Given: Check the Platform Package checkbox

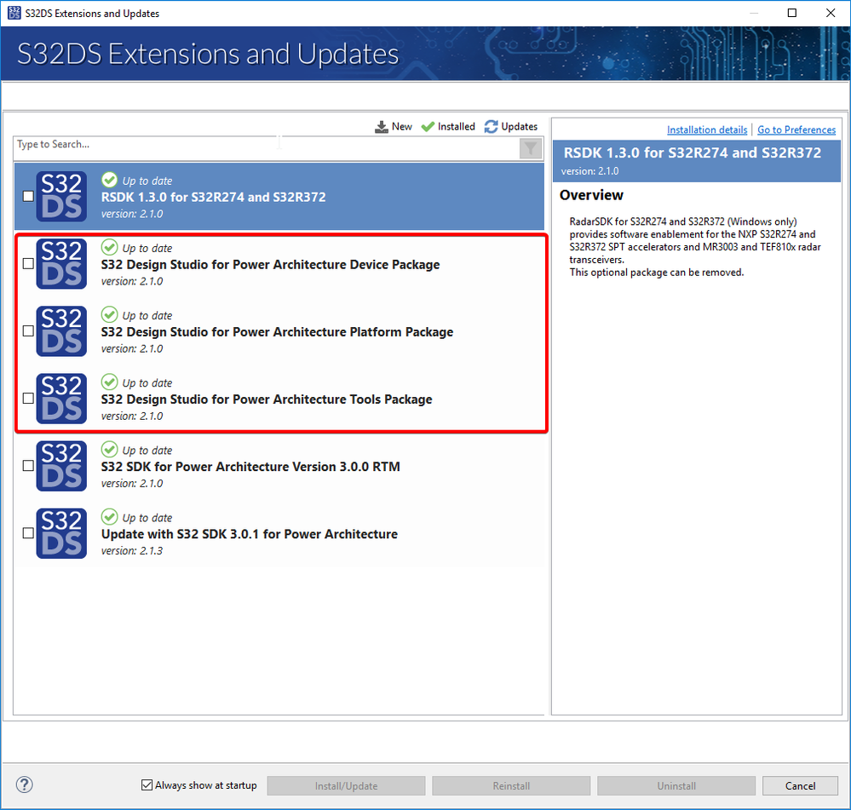Looking at the screenshot, I should coord(28,331).
